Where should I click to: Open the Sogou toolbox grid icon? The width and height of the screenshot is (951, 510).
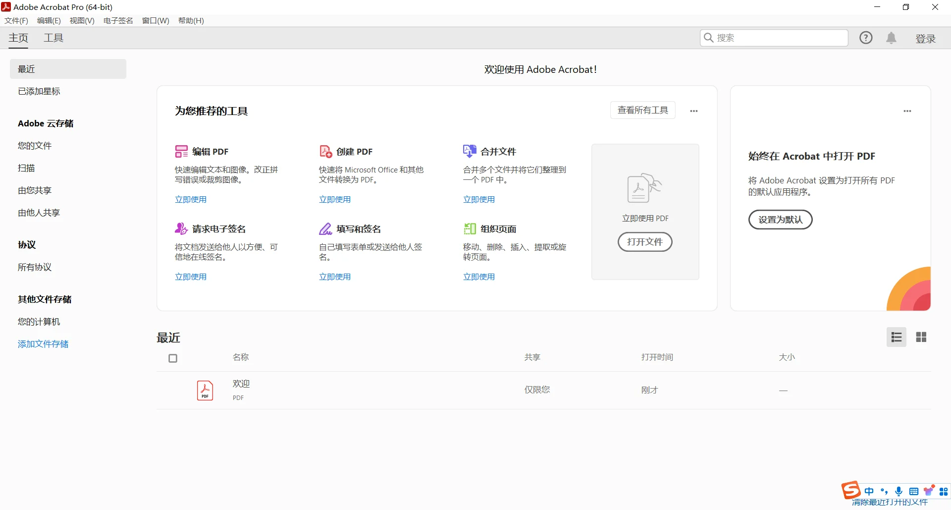pyautogui.click(x=944, y=491)
